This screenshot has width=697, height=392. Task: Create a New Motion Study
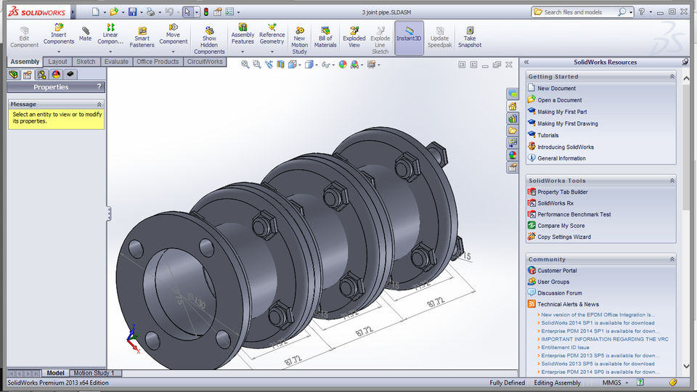tap(300, 40)
